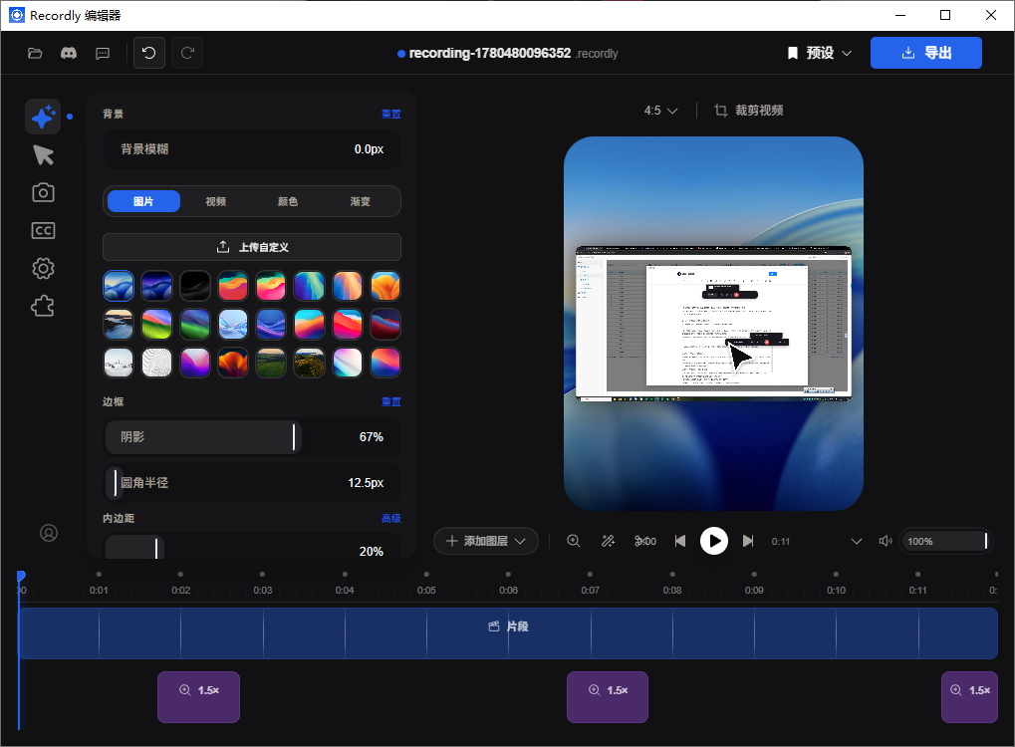
Task: Open the camera settings panel
Action: pyautogui.click(x=44, y=192)
